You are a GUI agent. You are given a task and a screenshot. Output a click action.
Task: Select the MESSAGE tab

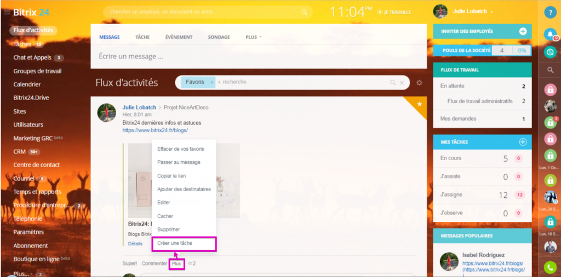click(x=110, y=37)
